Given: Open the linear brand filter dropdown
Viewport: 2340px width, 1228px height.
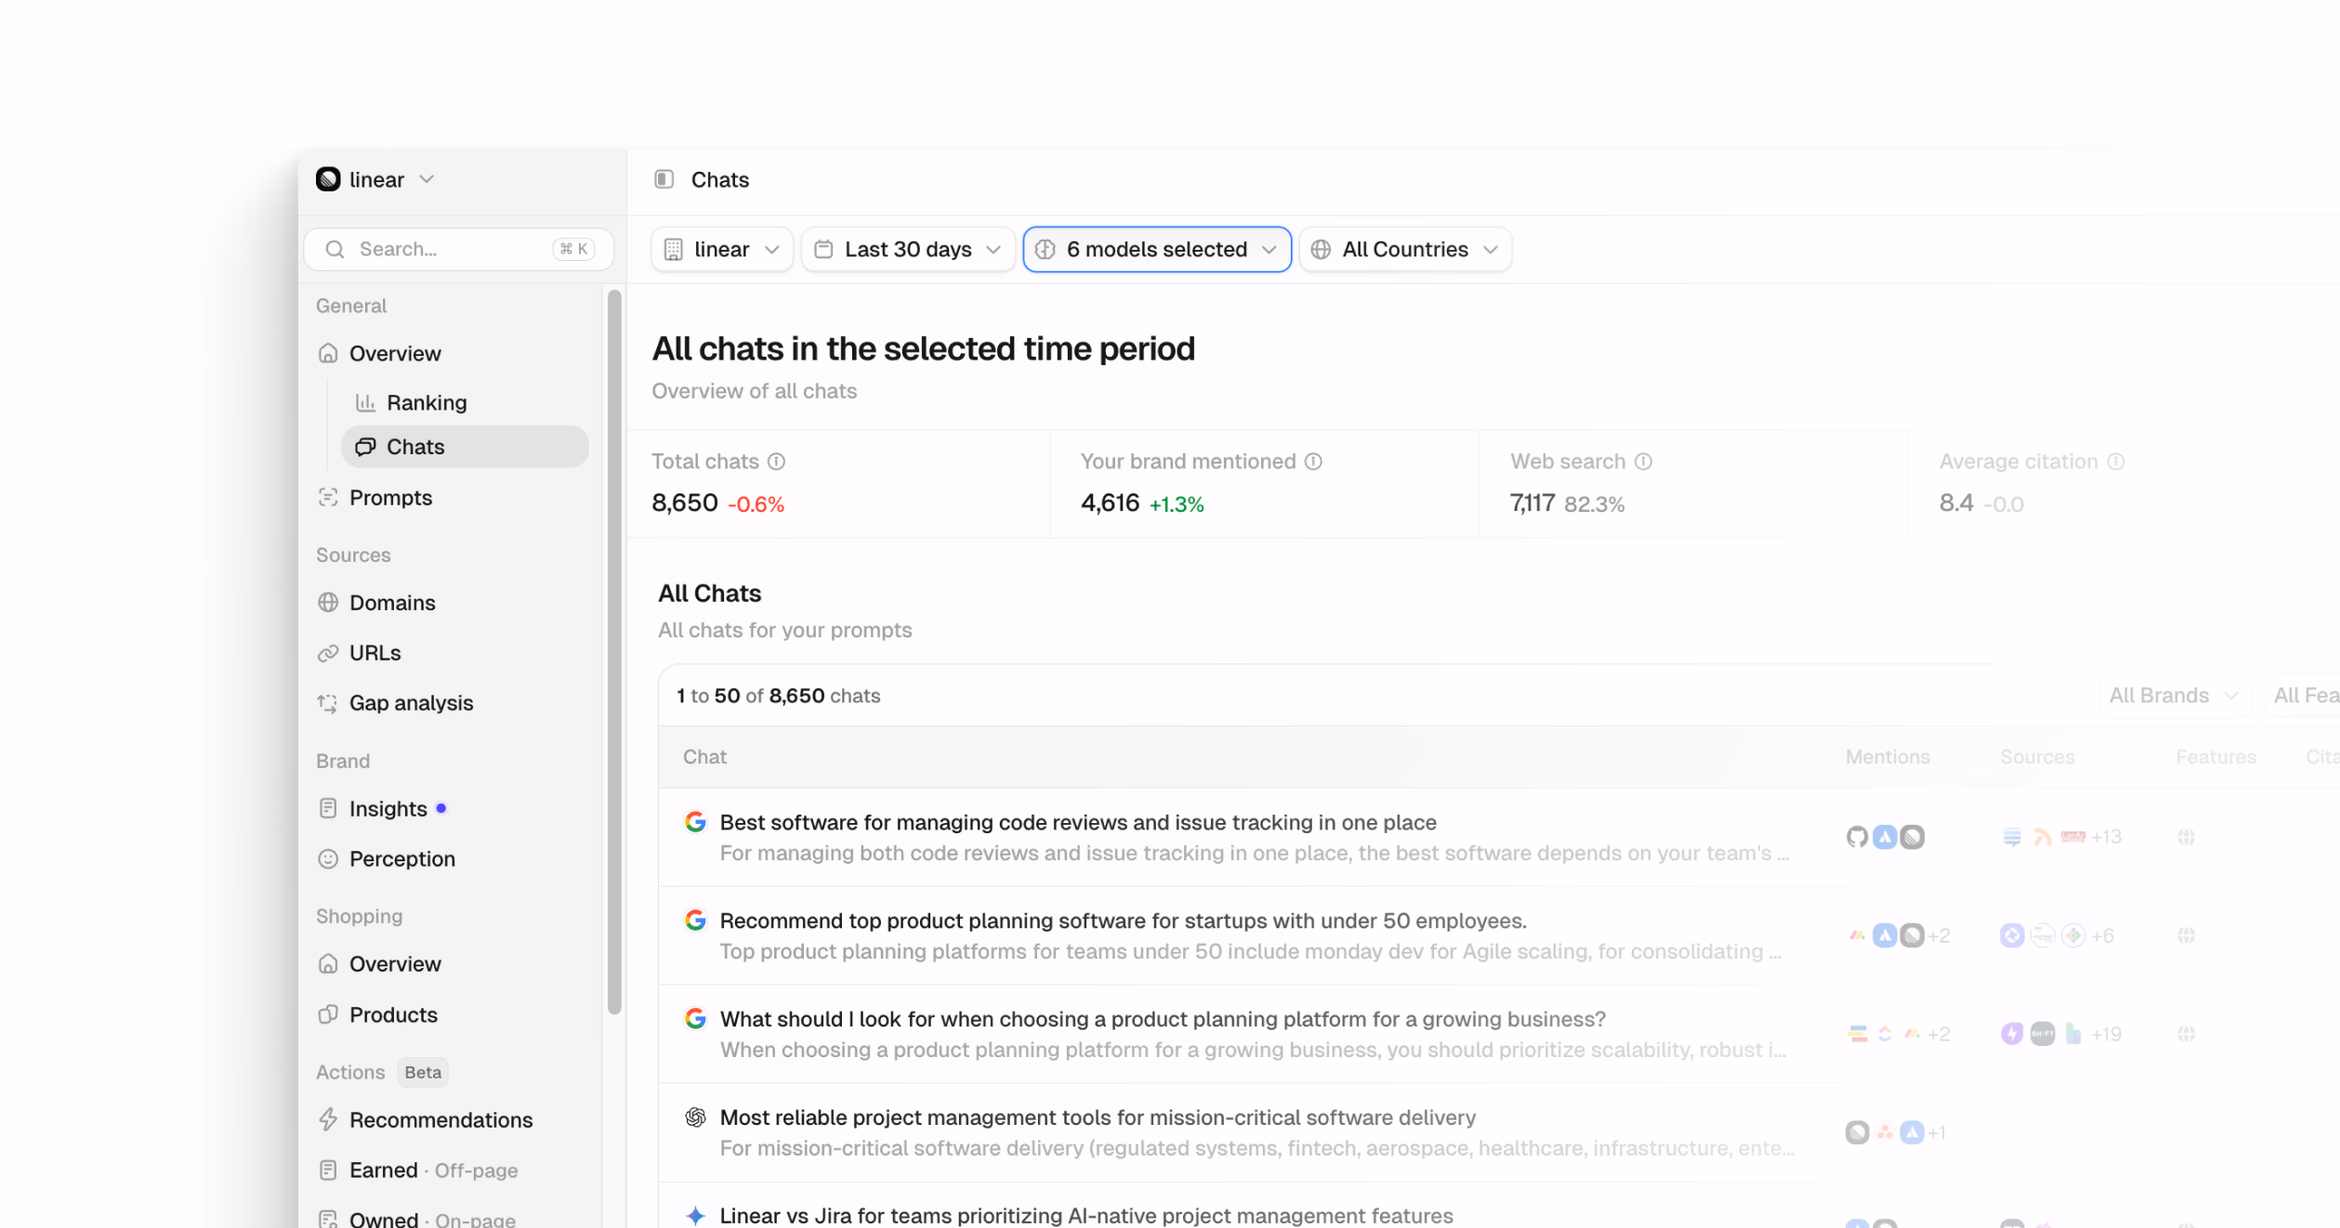Looking at the screenshot, I should pos(722,250).
